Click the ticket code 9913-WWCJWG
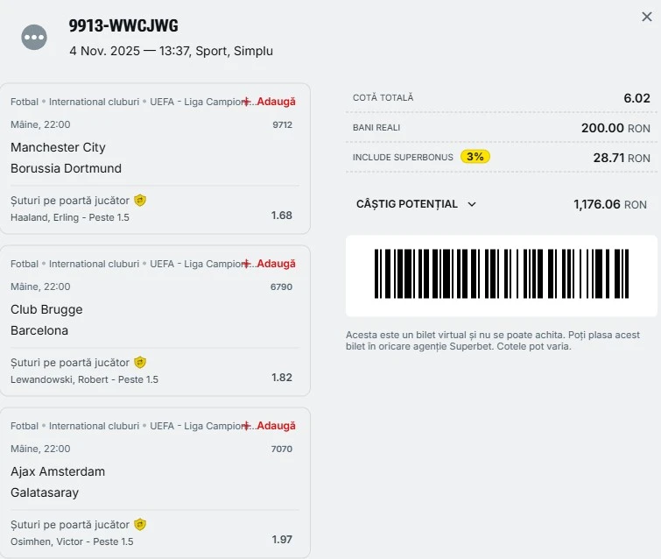 [x=123, y=26]
